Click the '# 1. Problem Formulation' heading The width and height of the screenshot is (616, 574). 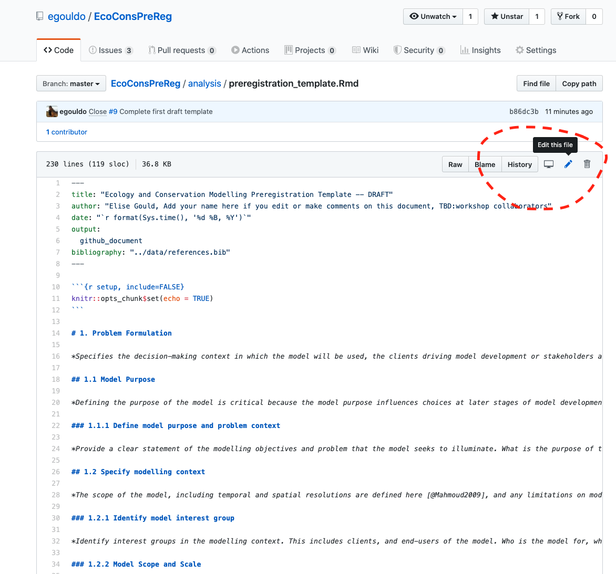click(121, 333)
